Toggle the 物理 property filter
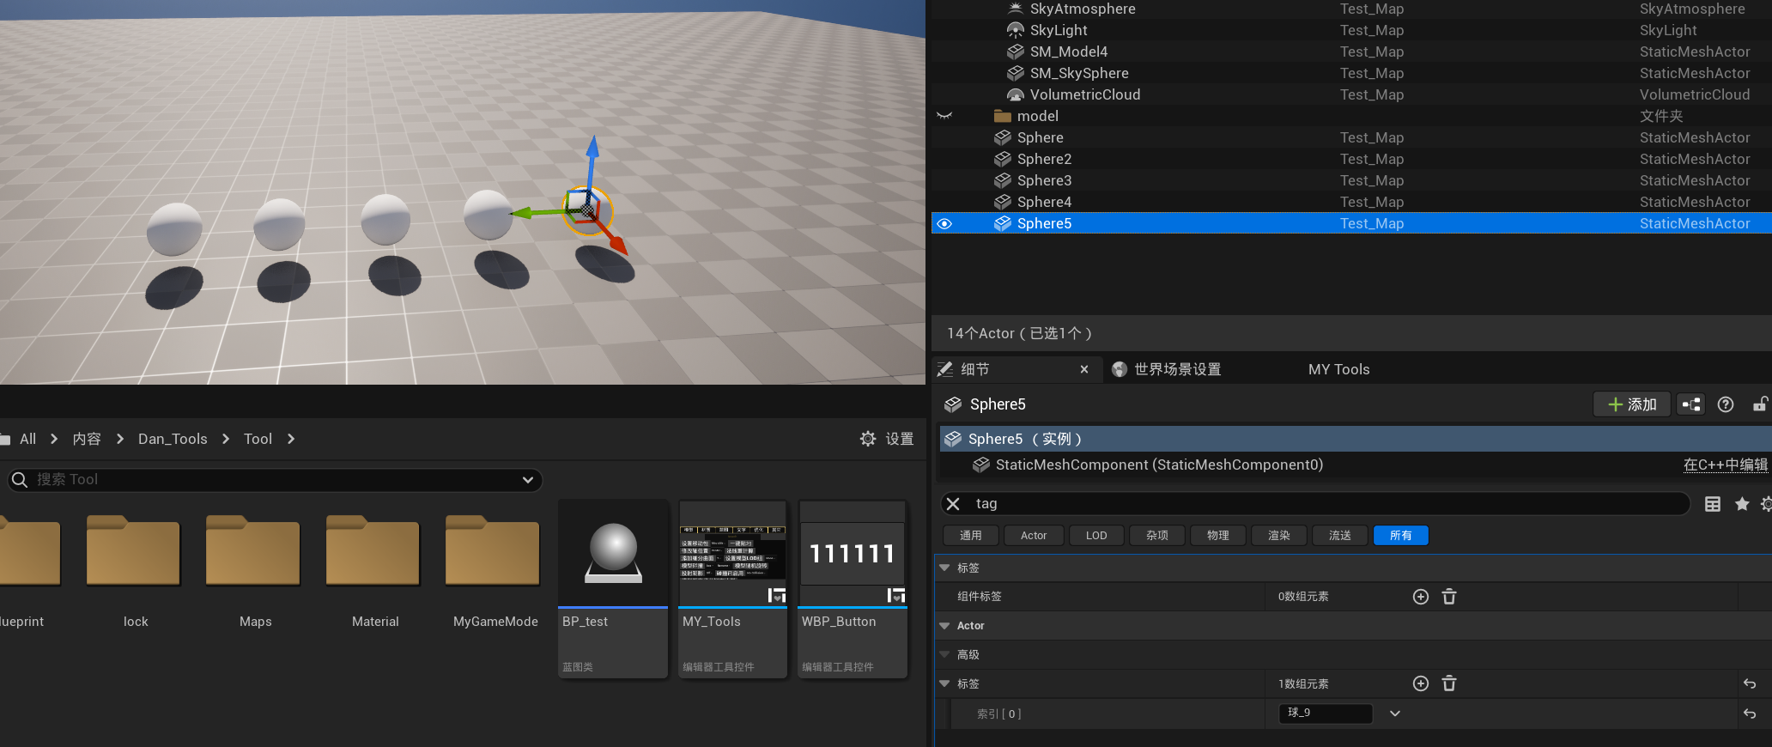The image size is (1772, 747). 1218,536
